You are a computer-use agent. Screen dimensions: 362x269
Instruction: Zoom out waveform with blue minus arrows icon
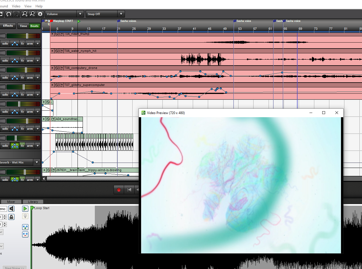coord(25,234)
